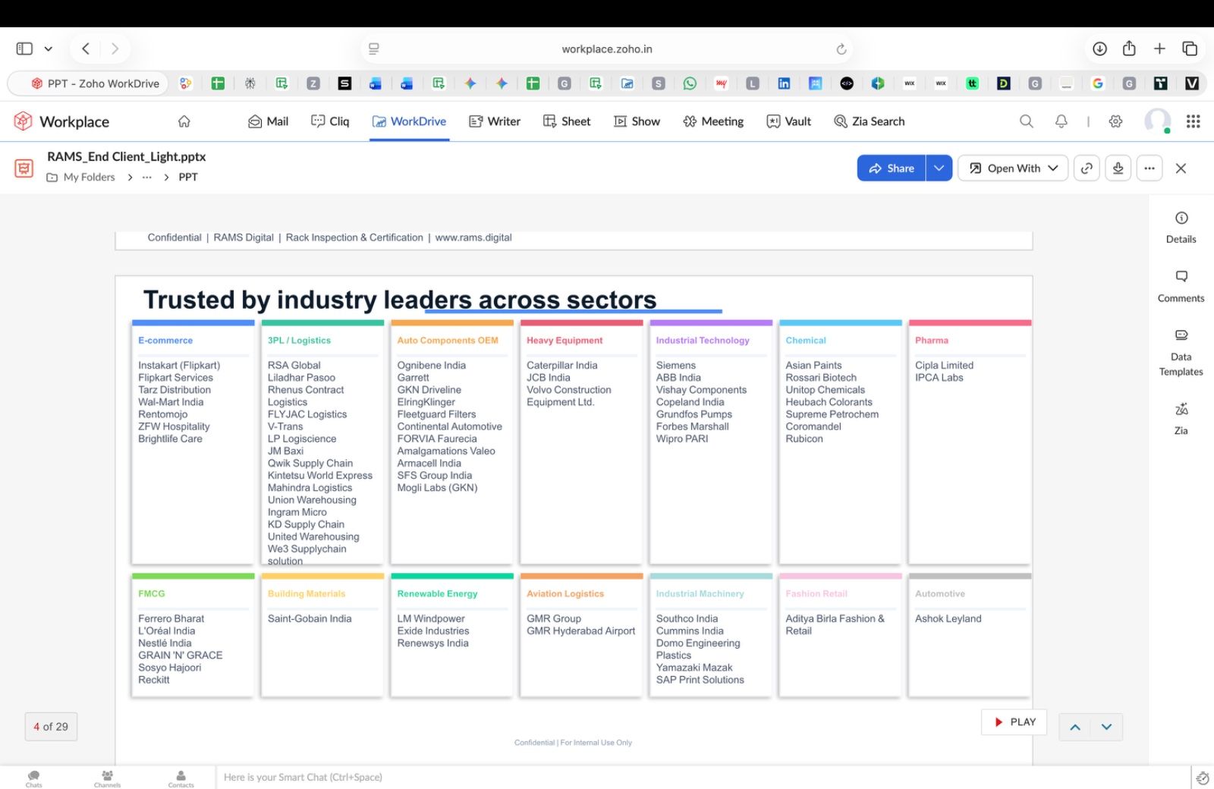Click the 'Renewable Energy' card heading
Viewport: 1214px width, 789px height.
click(x=437, y=594)
